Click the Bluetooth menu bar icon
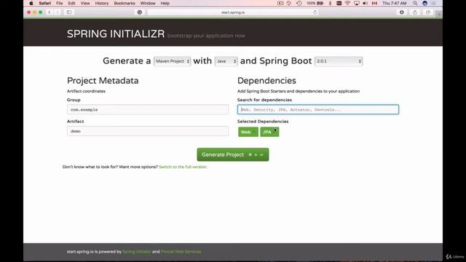Viewport: 466px width, 262px height. [x=330, y=3]
